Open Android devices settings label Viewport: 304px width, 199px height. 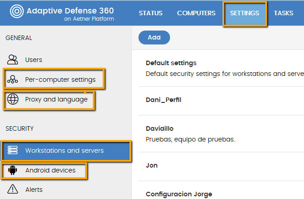tap(51, 170)
